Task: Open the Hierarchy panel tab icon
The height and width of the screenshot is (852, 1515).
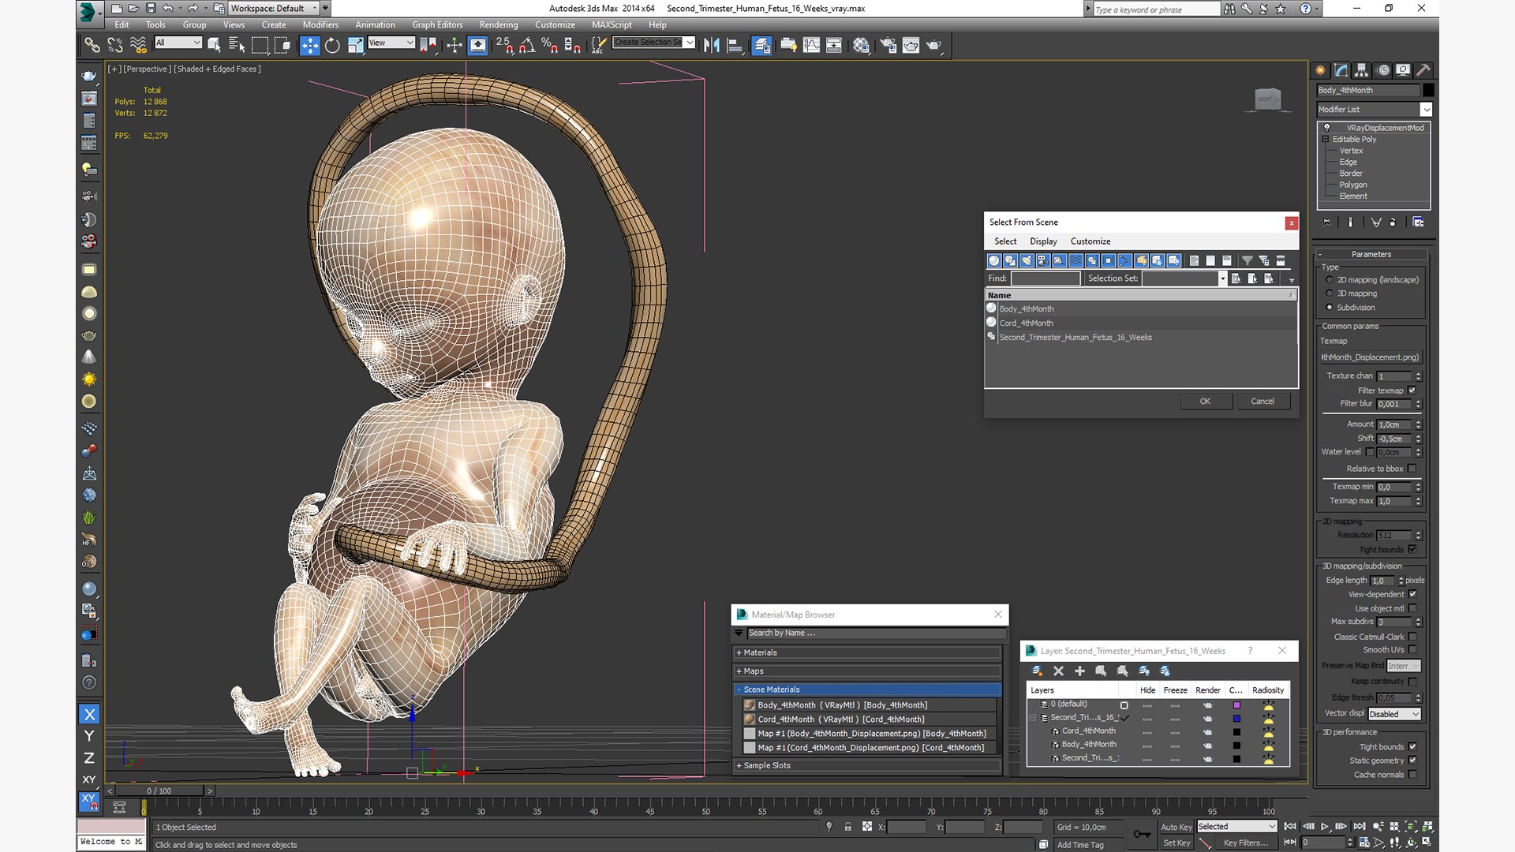Action: point(1361,69)
